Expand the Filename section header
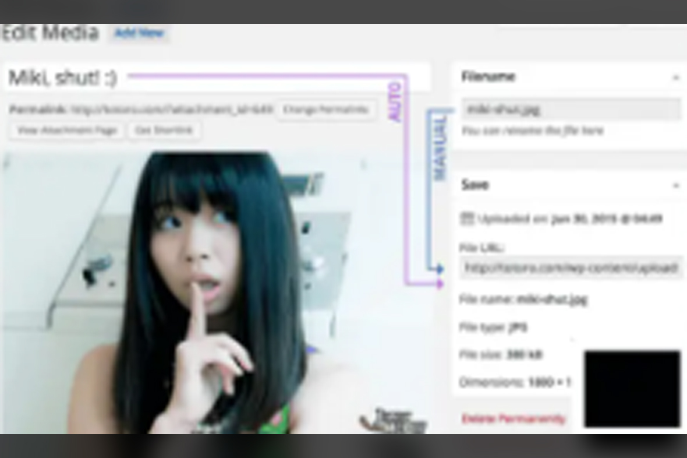The width and height of the screenshot is (687, 458). [488, 76]
